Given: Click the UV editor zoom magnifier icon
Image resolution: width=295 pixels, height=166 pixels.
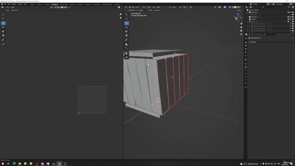Looking at the screenshot, I should 120,14.
